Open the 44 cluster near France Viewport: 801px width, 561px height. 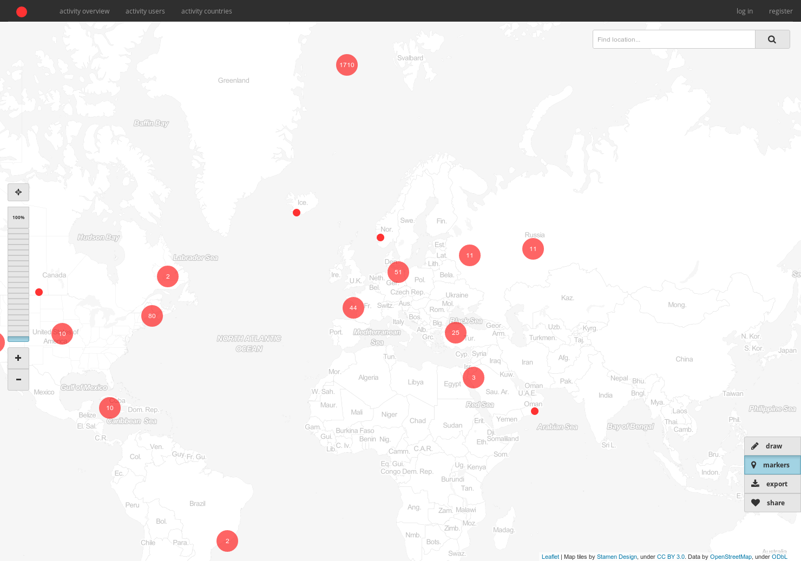(x=353, y=308)
